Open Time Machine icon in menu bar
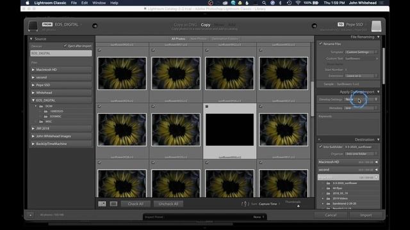 tap(289, 3)
